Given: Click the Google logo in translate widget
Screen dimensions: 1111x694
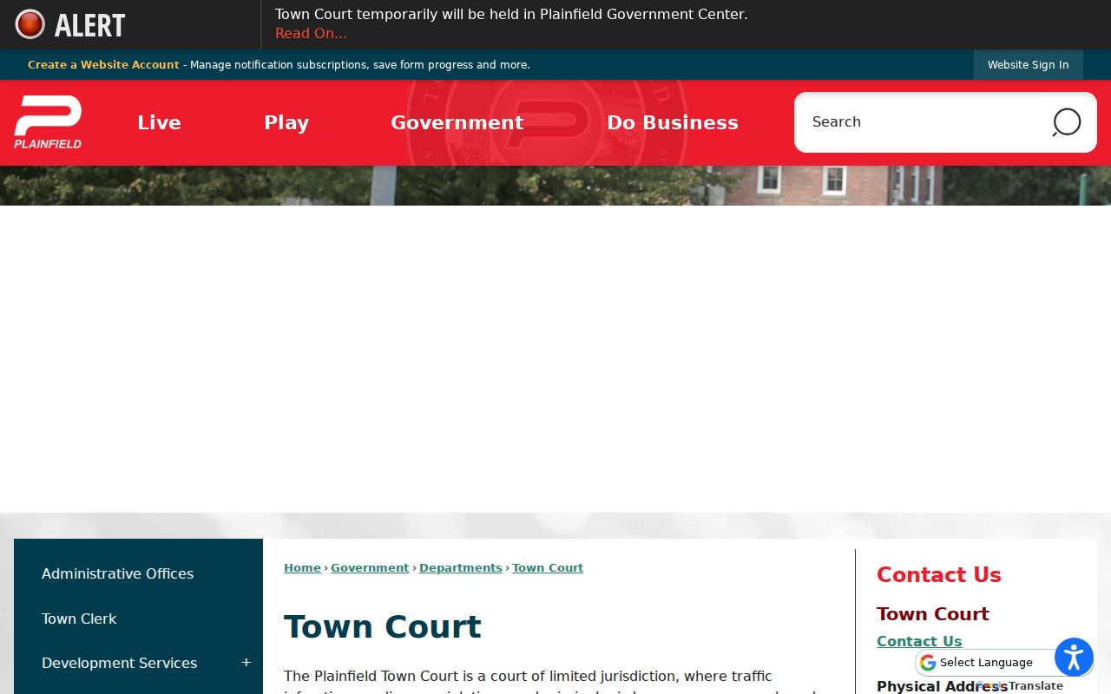Looking at the screenshot, I should pyautogui.click(x=928, y=663).
